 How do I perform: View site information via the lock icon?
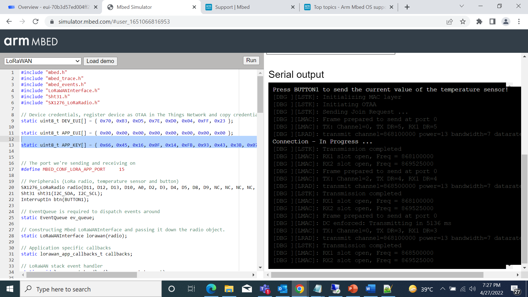pyautogui.click(x=52, y=21)
